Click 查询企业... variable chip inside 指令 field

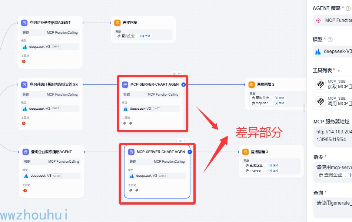point(335,175)
